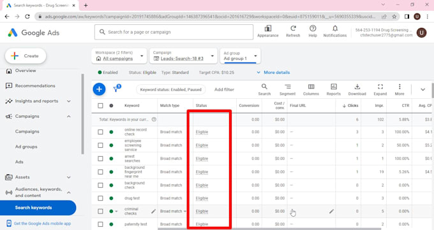This screenshot has width=434, height=230.
Task: Check the drug test keyword
Action: point(100,198)
